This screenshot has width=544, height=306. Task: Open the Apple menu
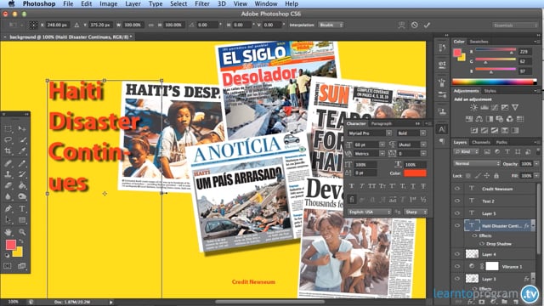(x=11, y=3)
